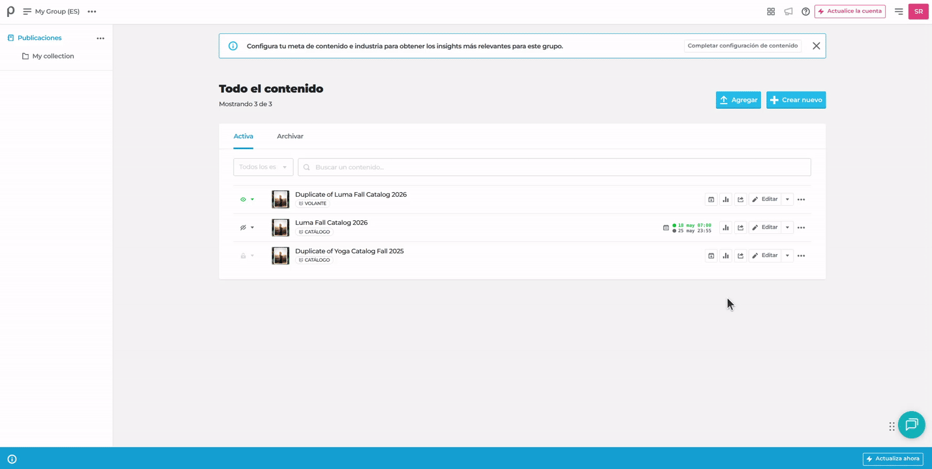Expand status arrow for Duplicate of Yoga Catalog

253,255
